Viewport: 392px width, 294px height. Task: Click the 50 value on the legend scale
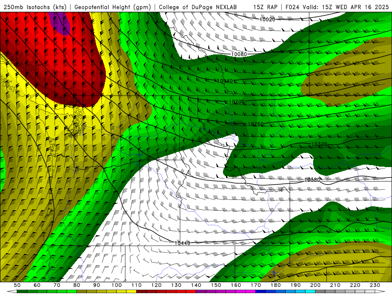(x=17, y=285)
